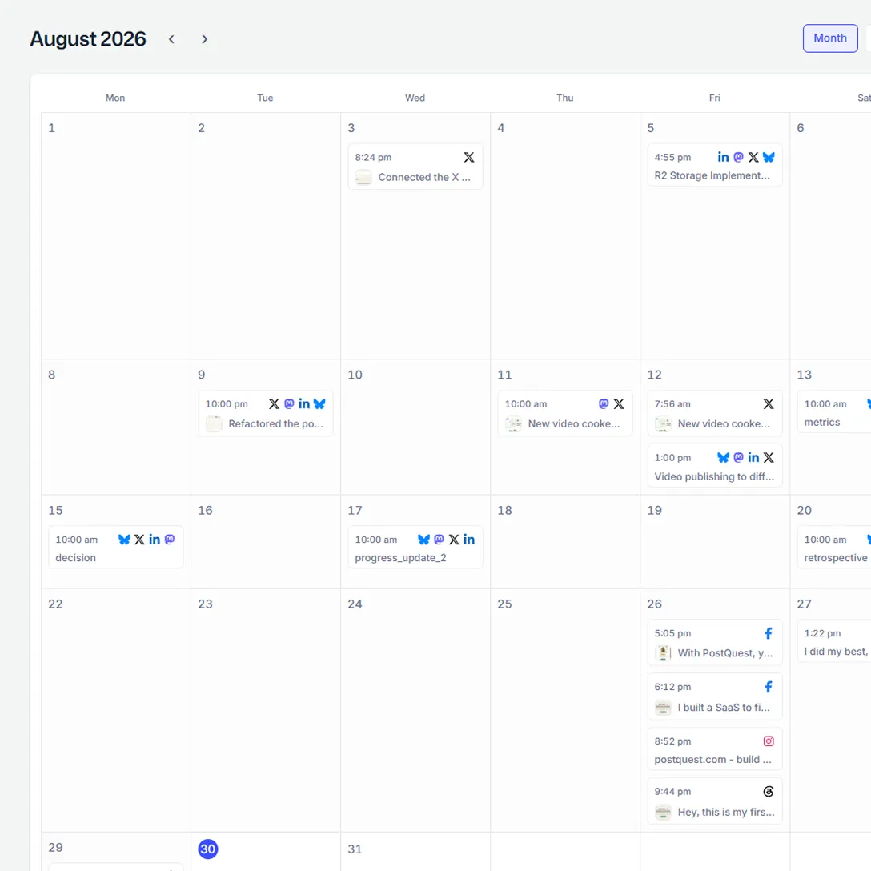Screen dimensions: 871x871
Task: Go to next month arrow
Action: tap(204, 39)
